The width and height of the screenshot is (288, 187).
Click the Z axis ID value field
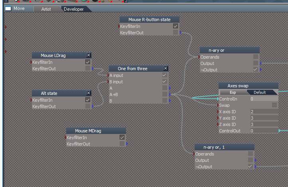point(264,124)
